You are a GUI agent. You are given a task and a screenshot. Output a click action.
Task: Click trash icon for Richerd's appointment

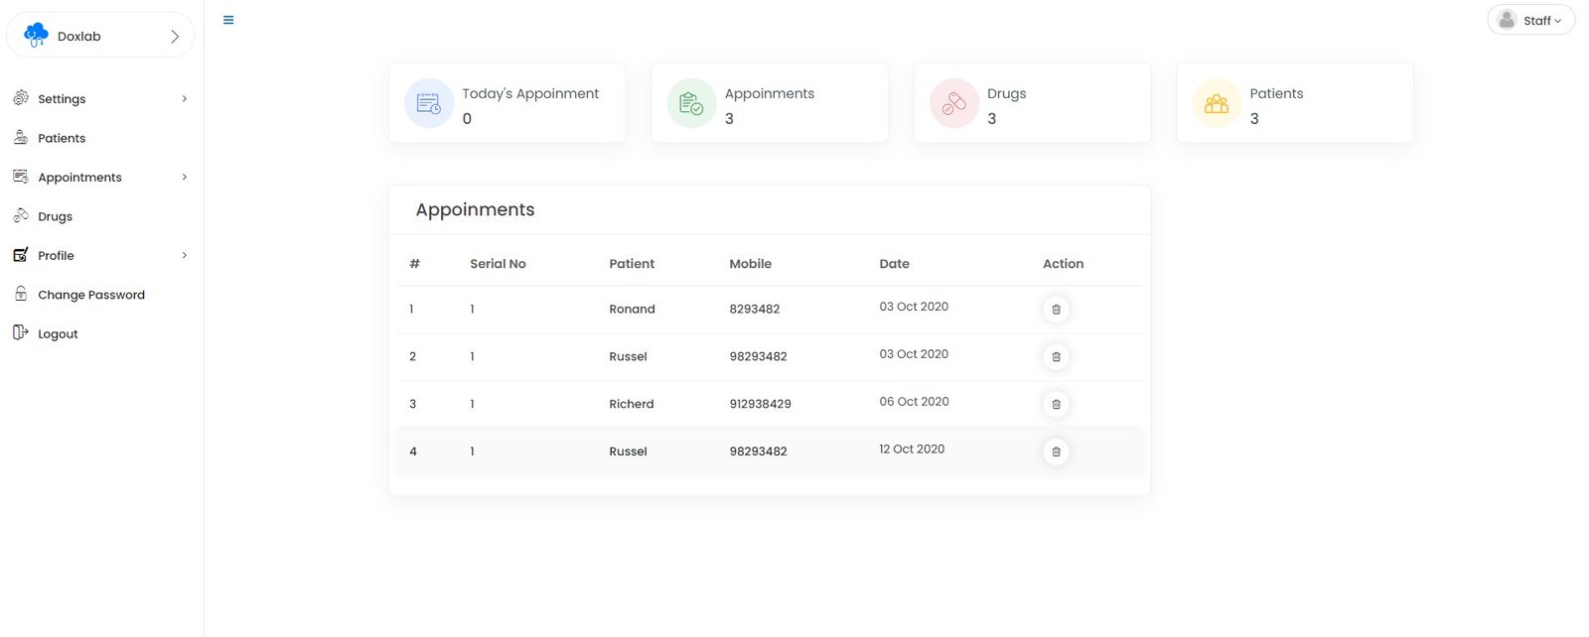point(1056,405)
